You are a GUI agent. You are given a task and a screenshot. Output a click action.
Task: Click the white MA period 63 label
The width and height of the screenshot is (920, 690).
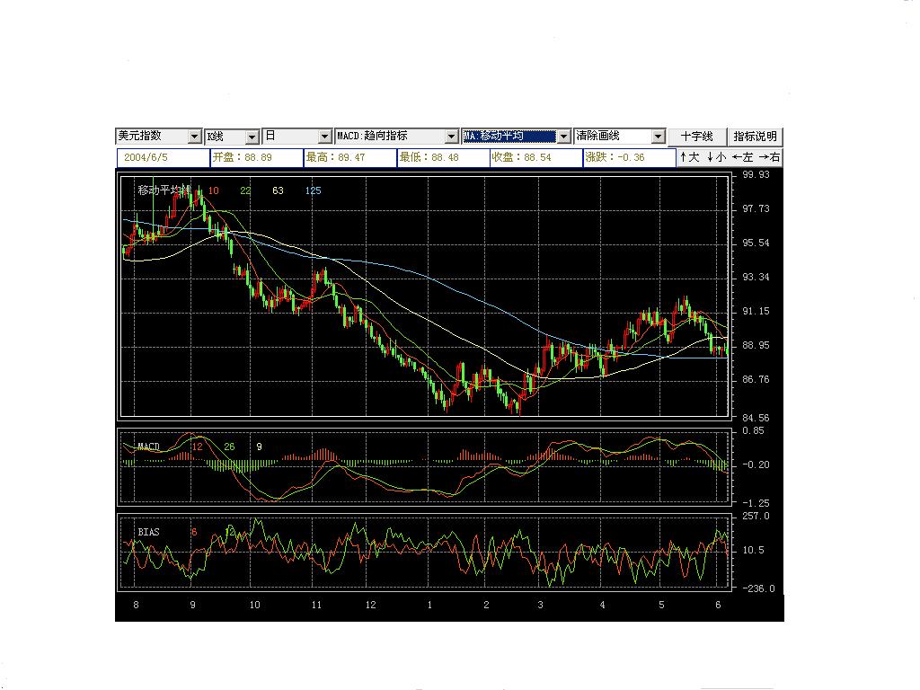pyautogui.click(x=278, y=190)
